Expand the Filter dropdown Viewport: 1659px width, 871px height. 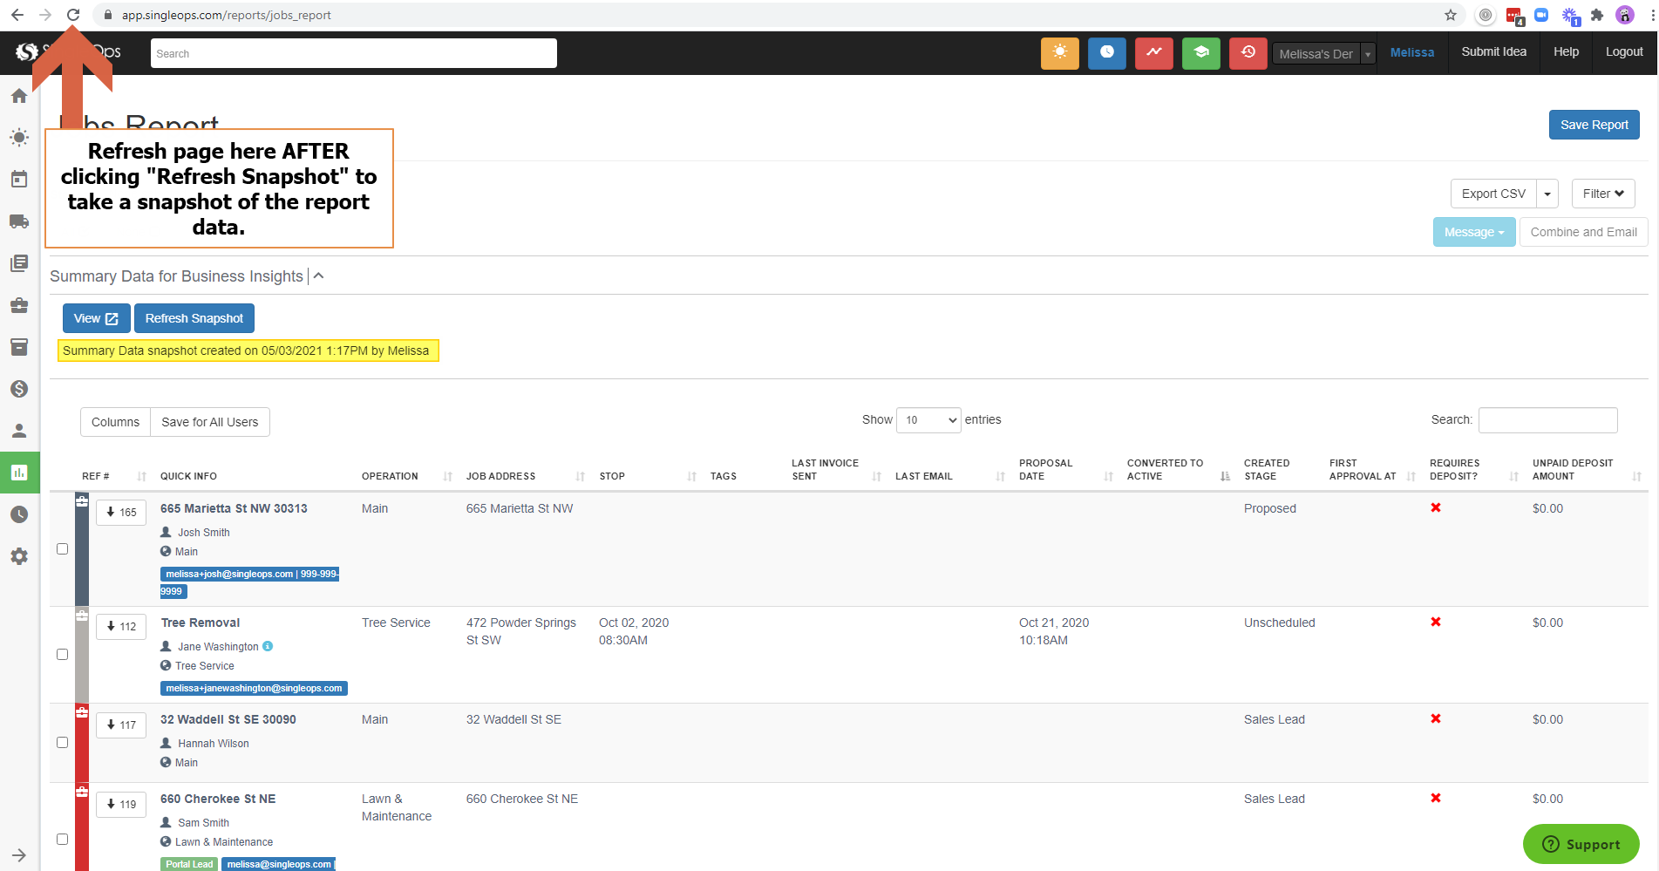[1602, 194]
